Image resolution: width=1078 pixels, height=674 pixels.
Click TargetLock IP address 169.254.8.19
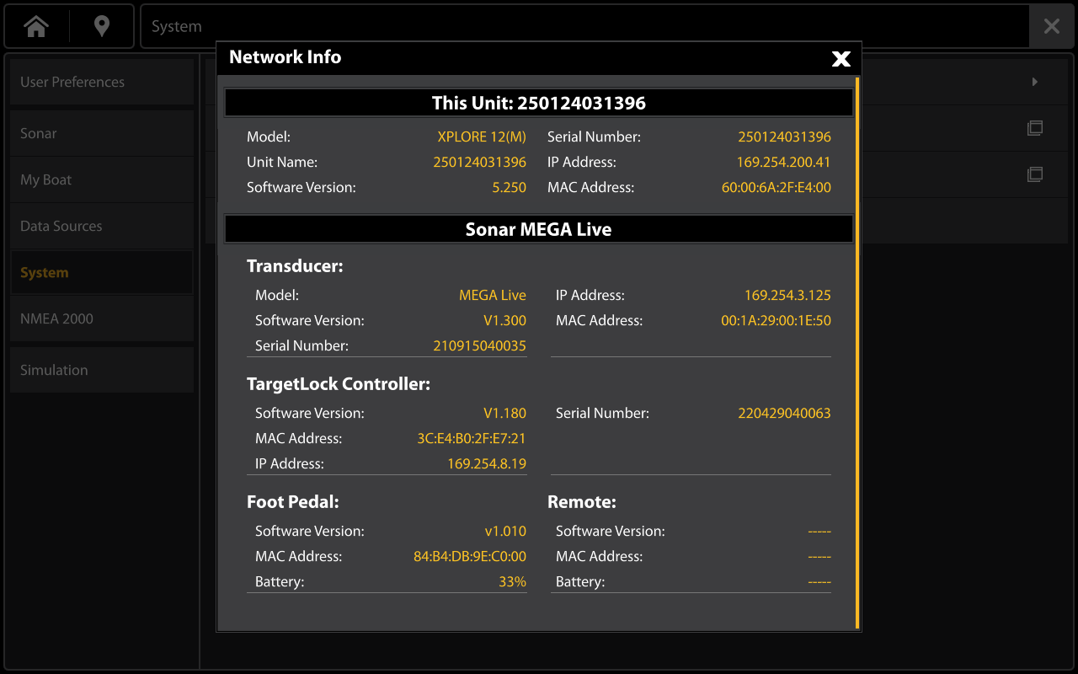(x=487, y=463)
